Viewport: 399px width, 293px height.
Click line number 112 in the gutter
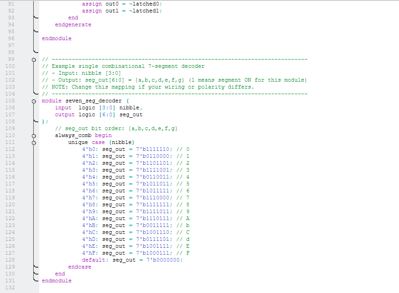pyautogui.click(x=10, y=149)
